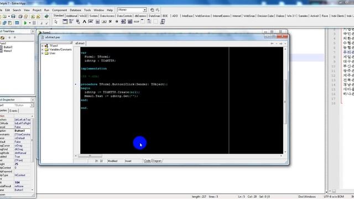Click the Toggle Form/Unit toolbar icon
Viewport: 354px width, 199px height.
tap(10, 23)
